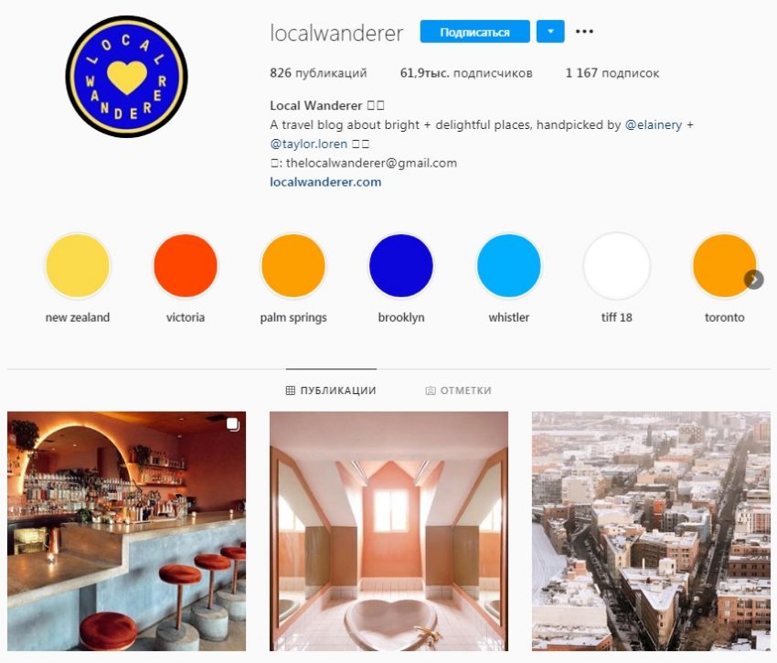777x663 pixels.
Task: Visit the @taylor.loren profile mention
Action: click(308, 144)
